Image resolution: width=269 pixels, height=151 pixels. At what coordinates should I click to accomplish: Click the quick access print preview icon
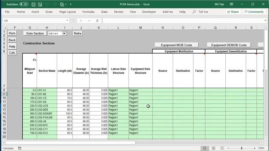(x=62, y=5)
